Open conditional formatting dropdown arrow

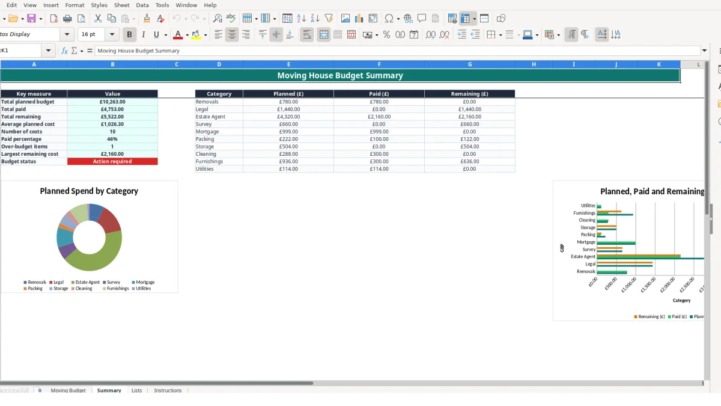pyautogui.click(x=558, y=35)
